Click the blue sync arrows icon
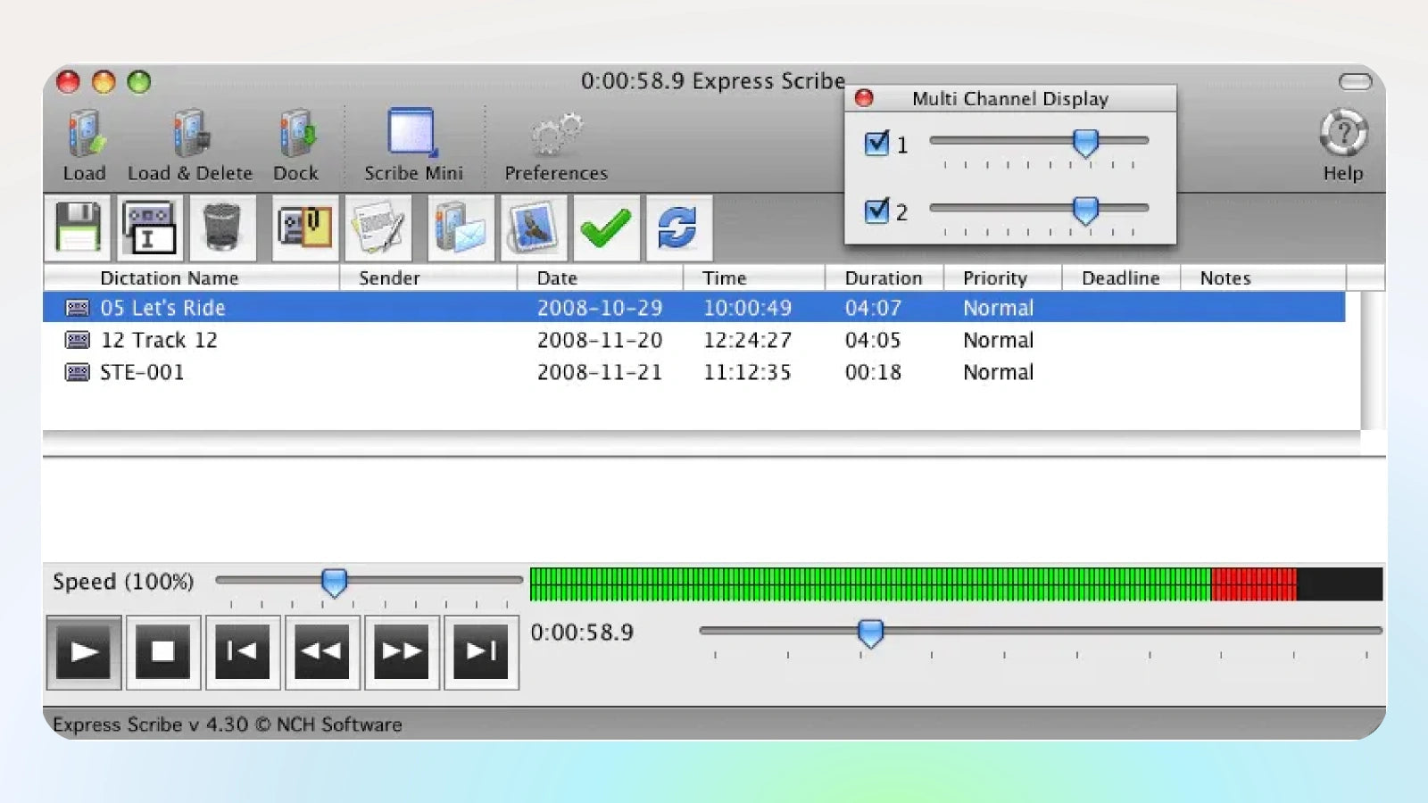Image resolution: width=1428 pixels, height=803 pixels. click(x=677, y=228)
